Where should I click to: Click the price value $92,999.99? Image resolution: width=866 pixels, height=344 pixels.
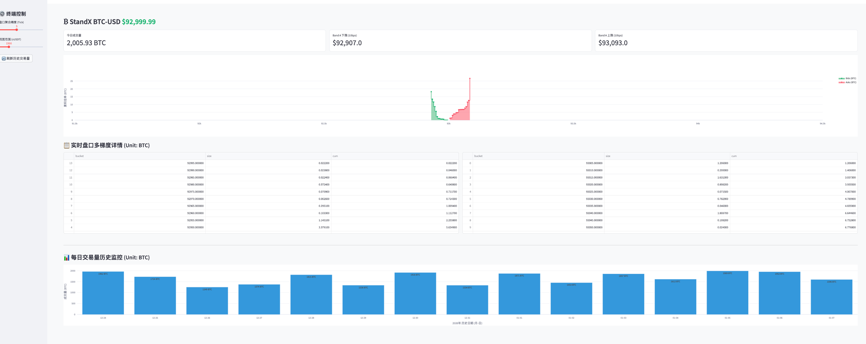139,22
